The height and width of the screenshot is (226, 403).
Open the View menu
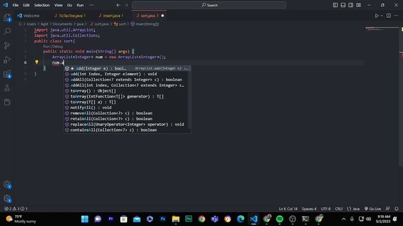coord(59,5)
